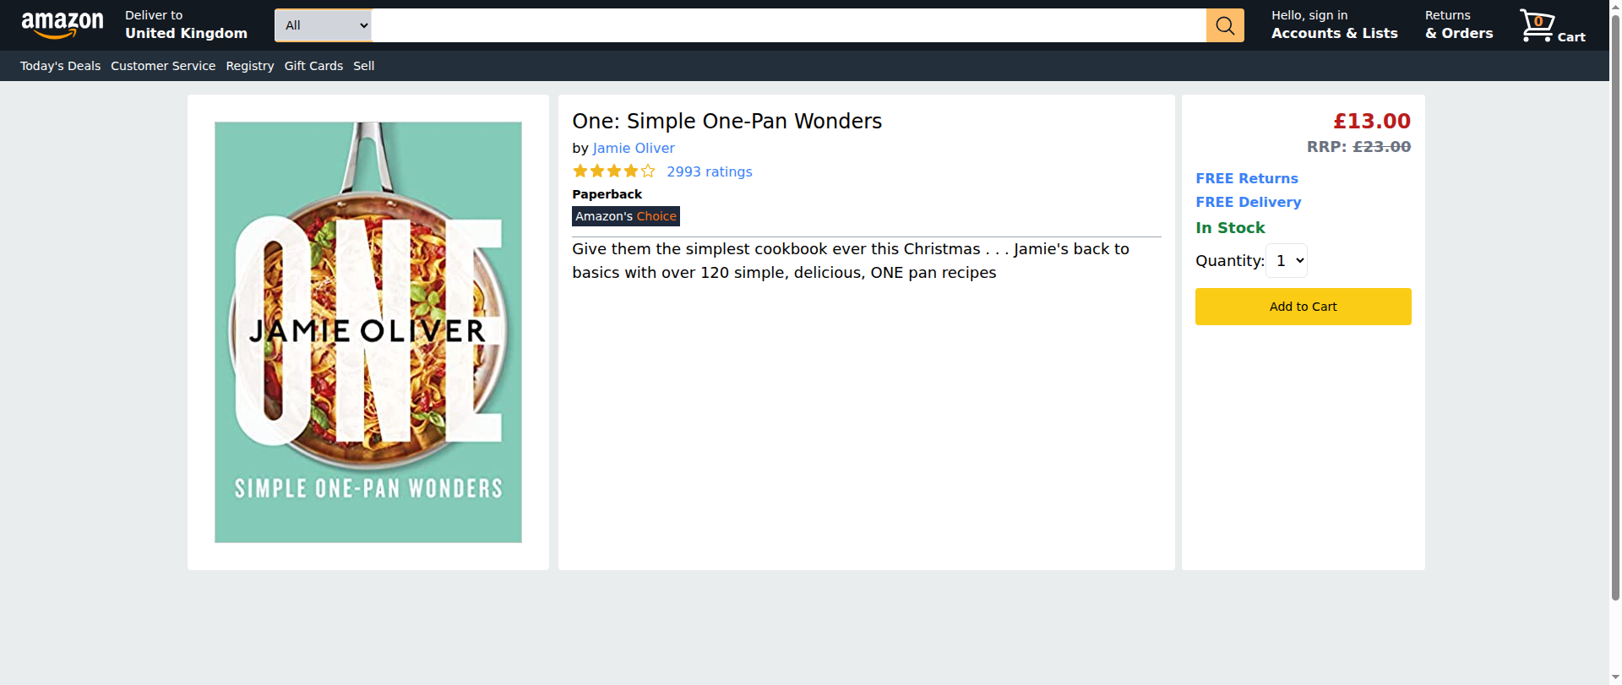Change Deliver to United Kingdom location

pyautogui.click(x=186, y=25)
